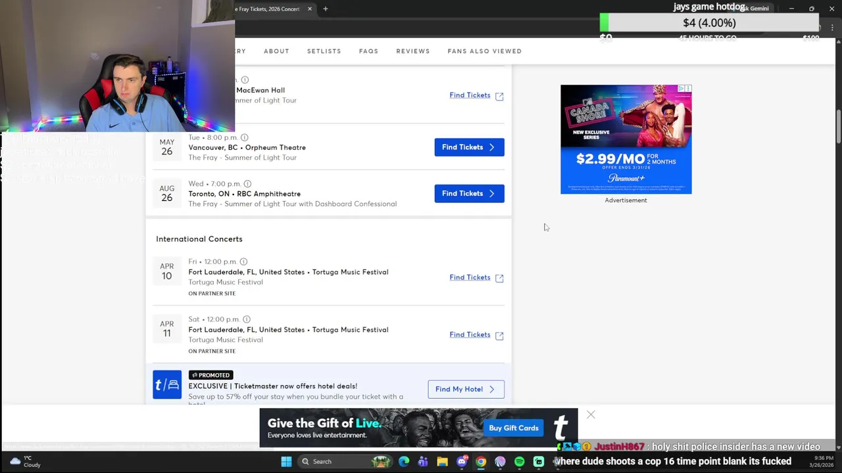
Task: Go to the Fans Also Viewed section
Action: [x=485, y=51]
